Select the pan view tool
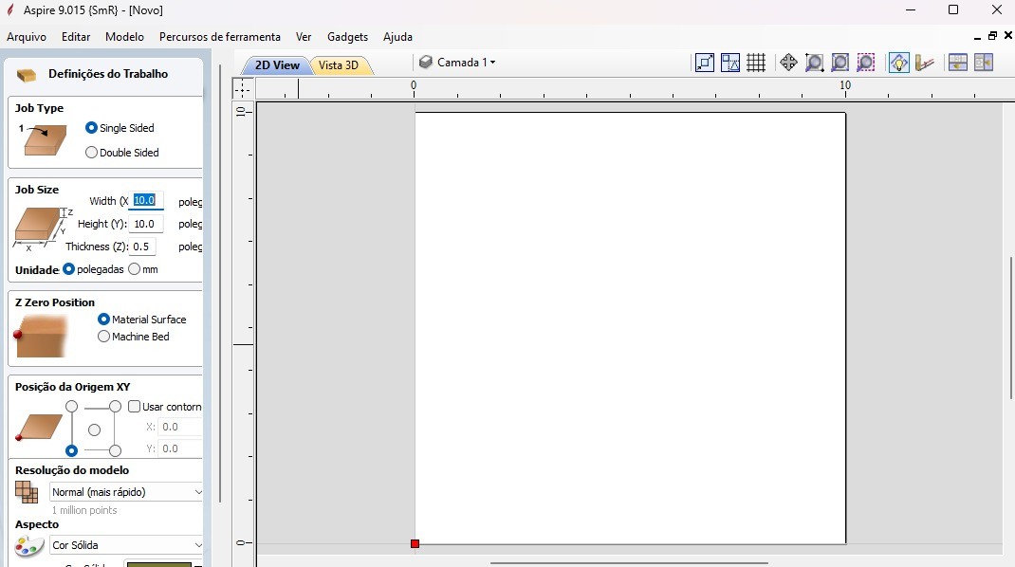 tap(788, 63)
